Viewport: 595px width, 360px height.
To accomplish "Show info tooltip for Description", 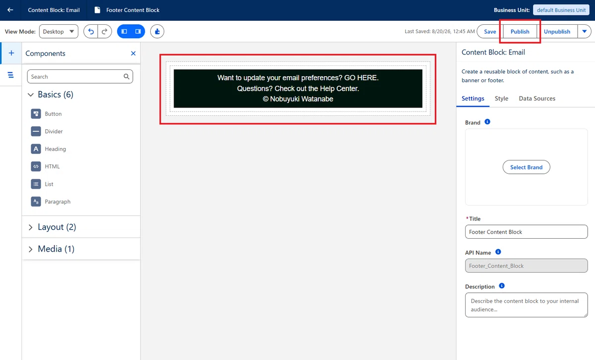I will pyautogui.click(x=502, y=286).
